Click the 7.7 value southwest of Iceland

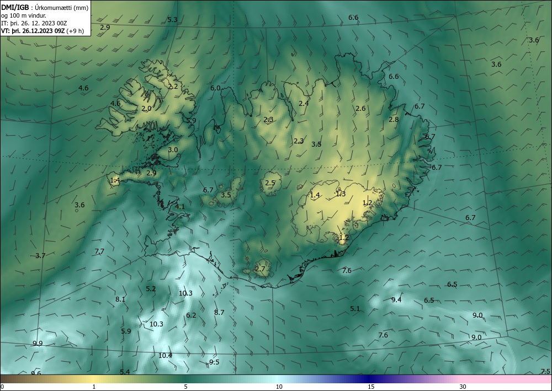(99, 251)
